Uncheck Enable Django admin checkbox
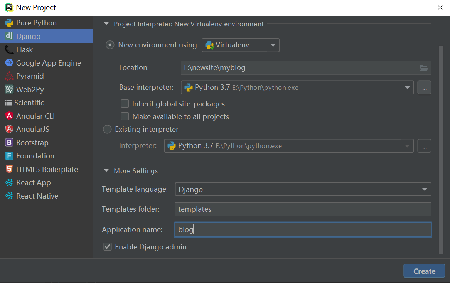 108,247
